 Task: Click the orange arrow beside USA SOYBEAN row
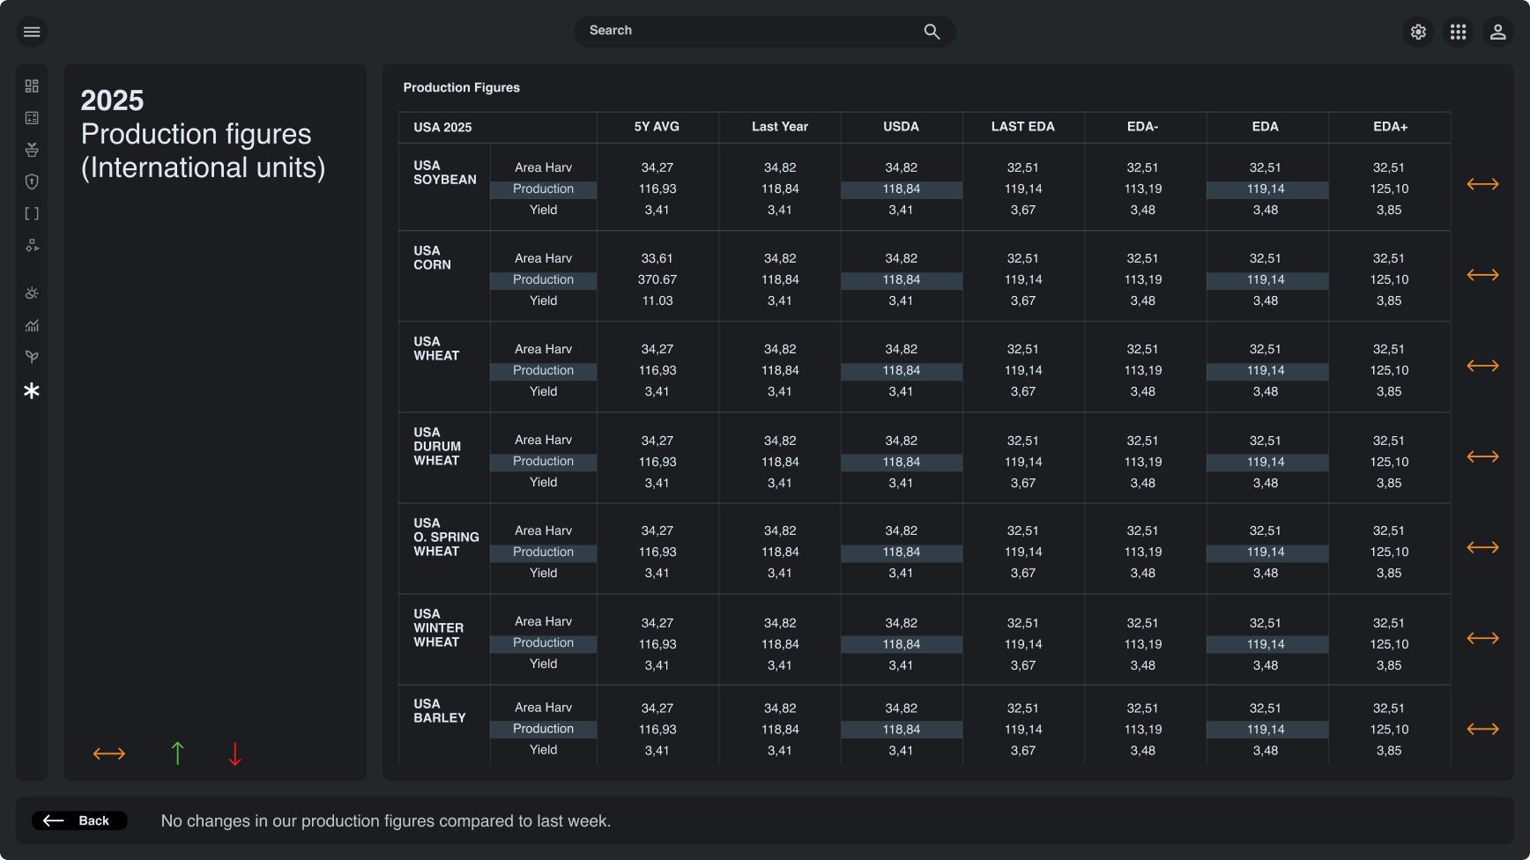coord(1482,183)
